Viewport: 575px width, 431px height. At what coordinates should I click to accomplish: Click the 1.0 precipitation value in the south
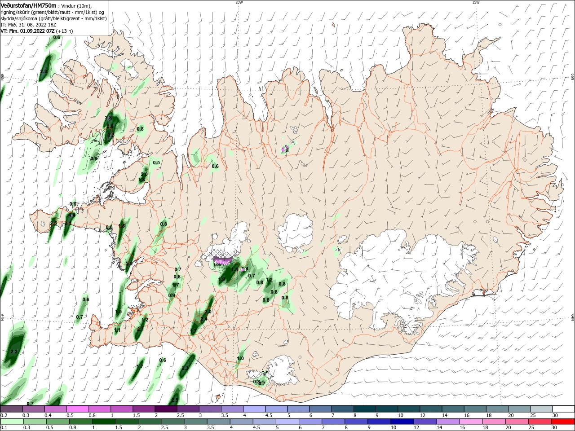point(240,358)
